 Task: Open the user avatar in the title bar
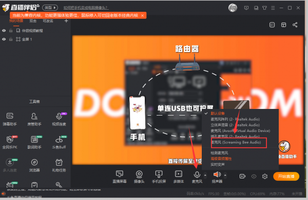coord(233,8)
